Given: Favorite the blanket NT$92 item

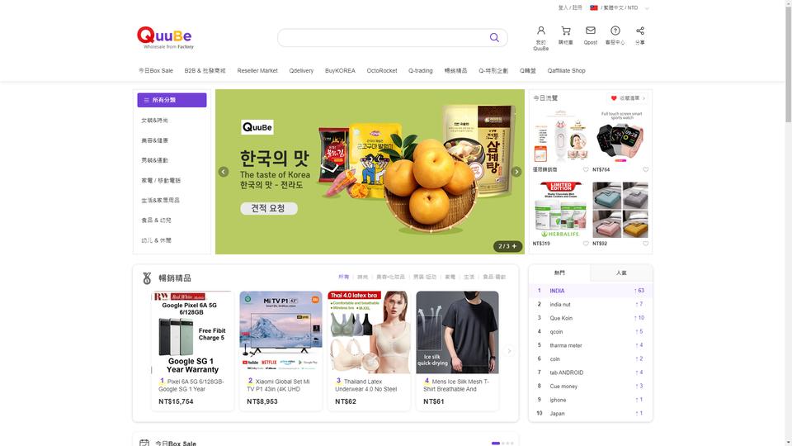Looking at the screenshot, I should 645,243.
